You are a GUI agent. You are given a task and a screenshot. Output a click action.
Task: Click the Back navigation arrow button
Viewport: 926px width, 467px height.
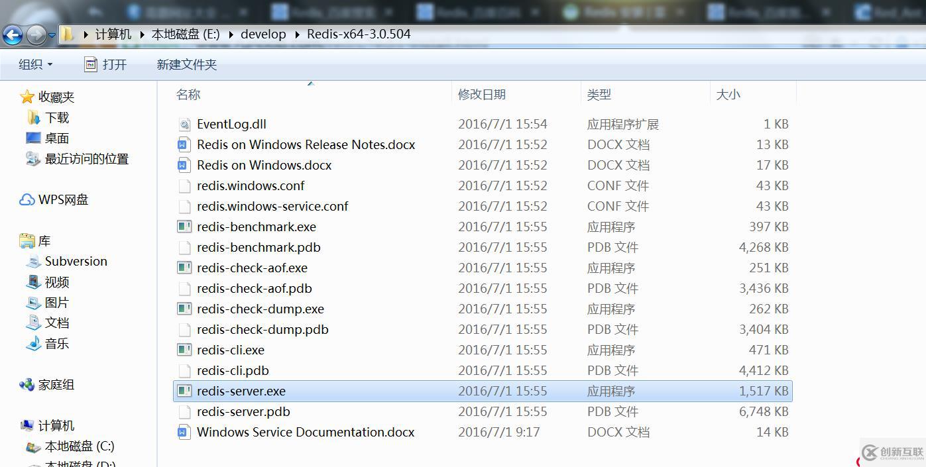pos(13,34)
